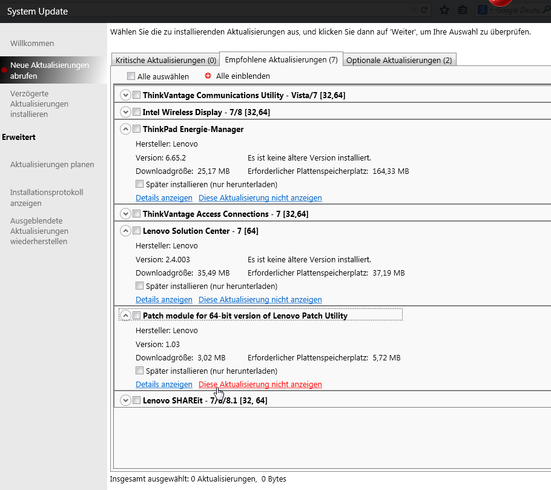Collapse Lenovo Solution Center details
551x490 pixels.
point(125,231)
